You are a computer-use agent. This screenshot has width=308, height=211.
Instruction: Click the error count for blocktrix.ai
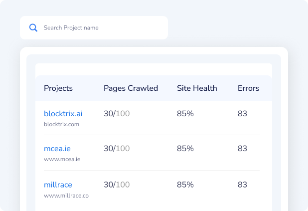pyautogui.click(x=242, y=114)
